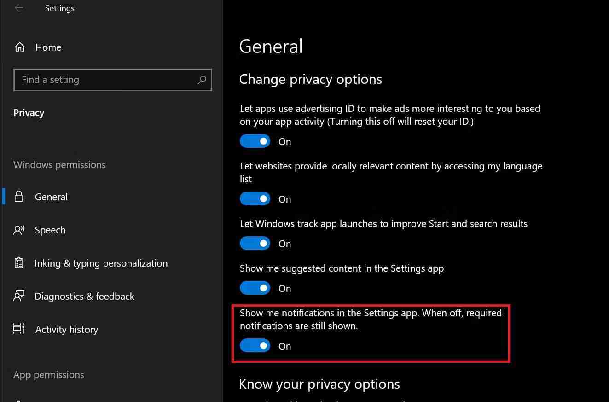Disable the language list access toggle
The height and width of the screenshot is (402, 609).
pyautogui.click(x=255, y=198)
